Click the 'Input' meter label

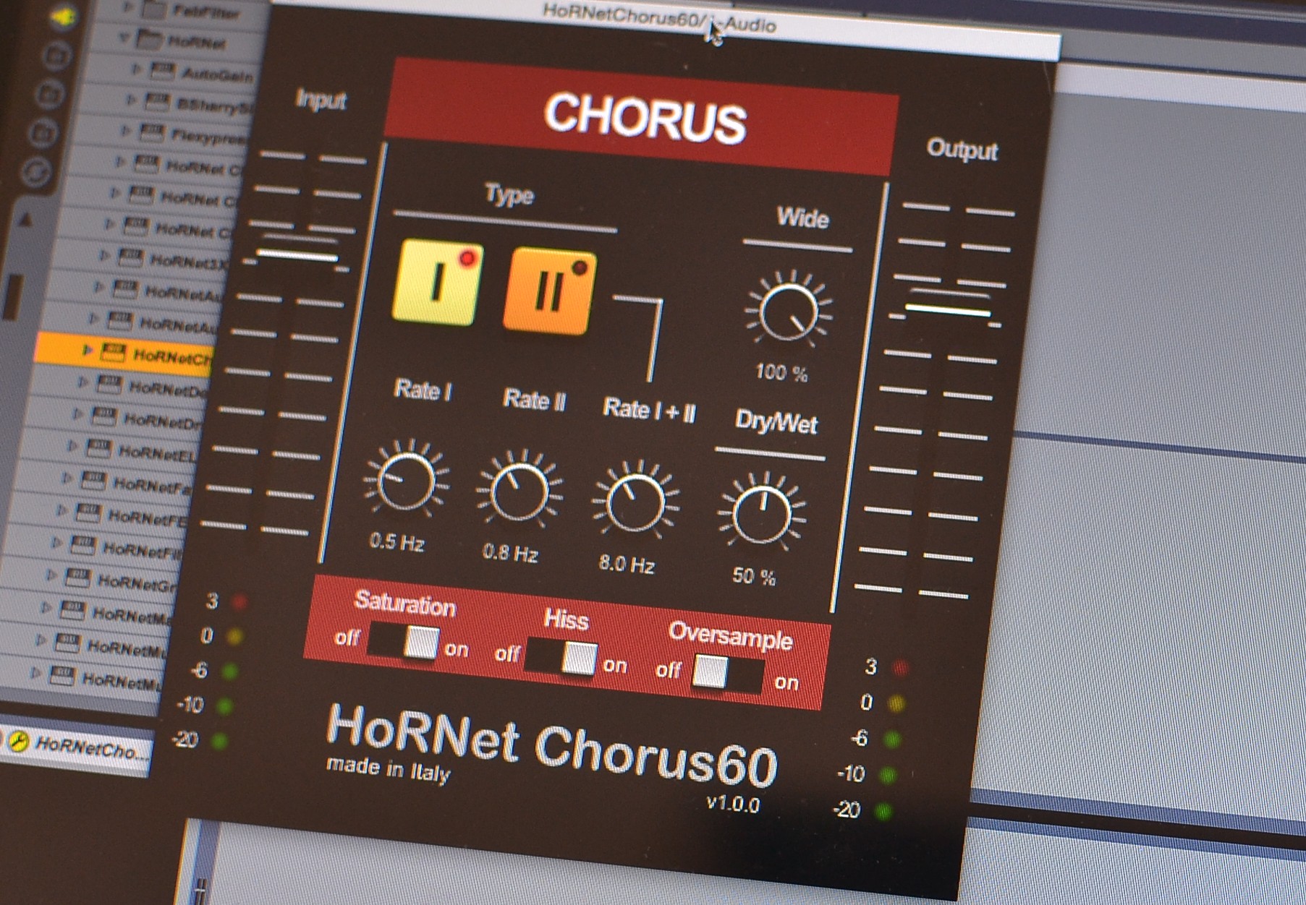point(321,100)
